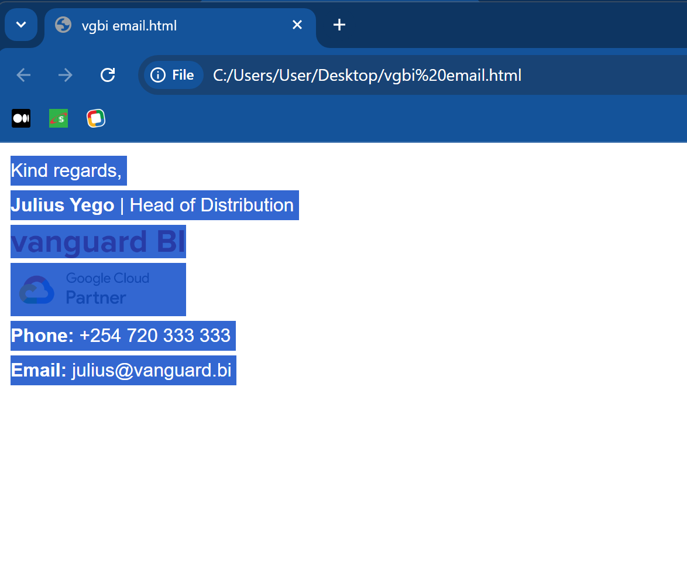Open the Medium bookmark icon
The height and width of the screenshot is (575, 687).
tap(21, 118)
